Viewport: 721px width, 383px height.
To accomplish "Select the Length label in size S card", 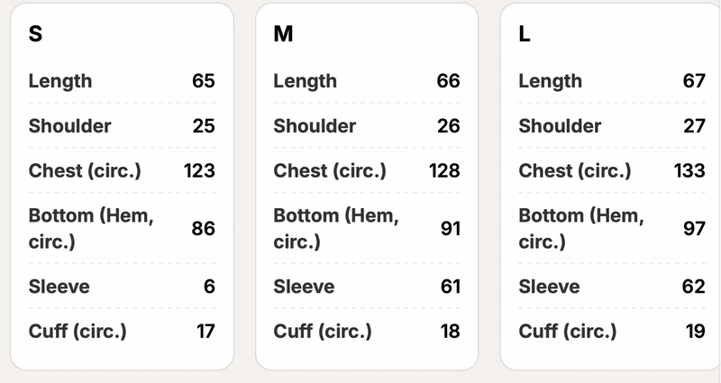I will pyautogui.click(x=60, y=81).
